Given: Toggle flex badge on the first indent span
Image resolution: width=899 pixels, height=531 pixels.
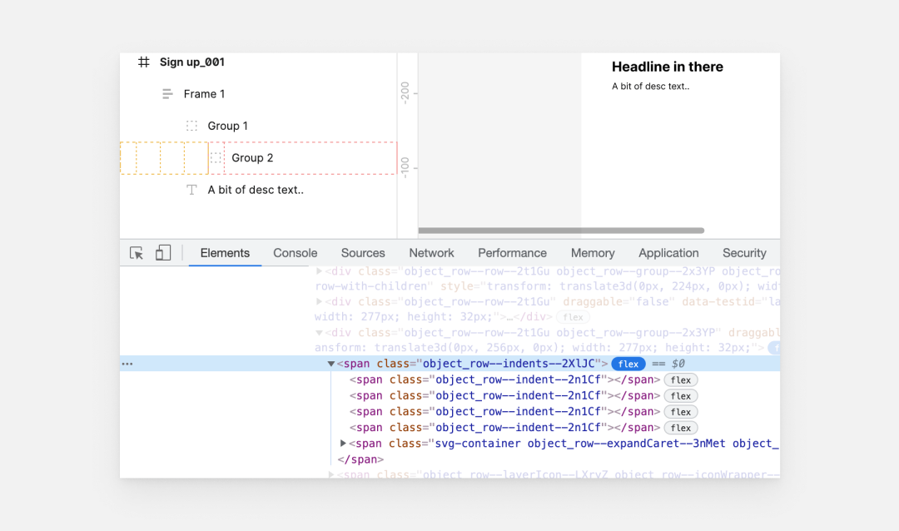Looking at the screenshot, I should (x=681, y=380).
